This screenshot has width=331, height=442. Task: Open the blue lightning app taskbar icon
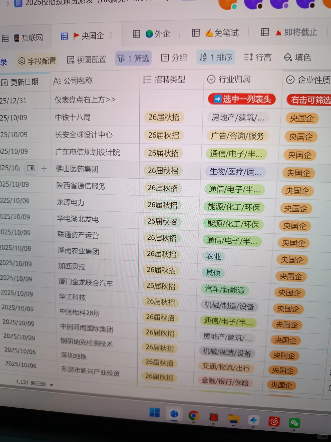click(253, 420)
